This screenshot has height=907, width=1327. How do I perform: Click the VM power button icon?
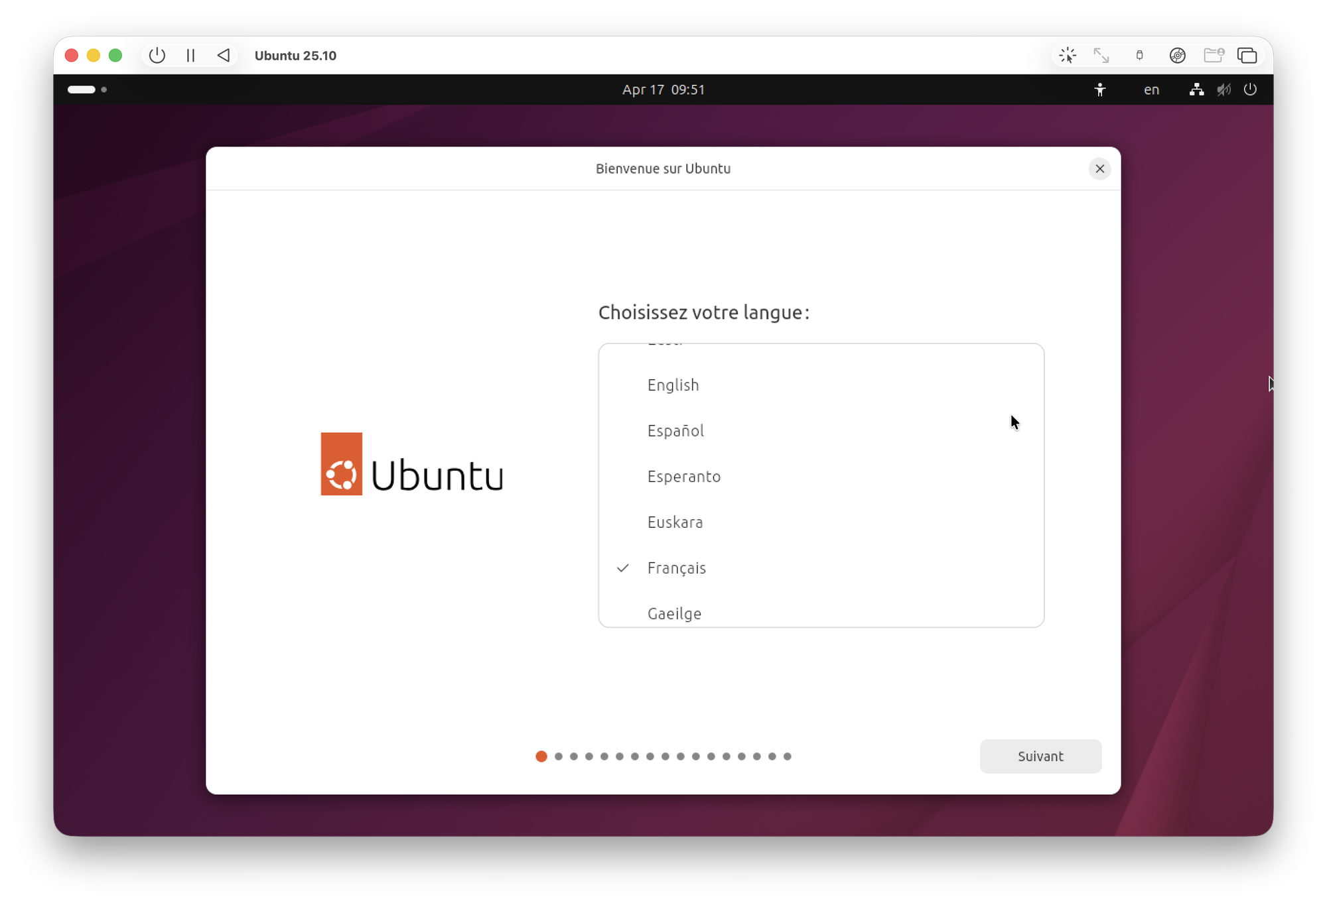157,56
